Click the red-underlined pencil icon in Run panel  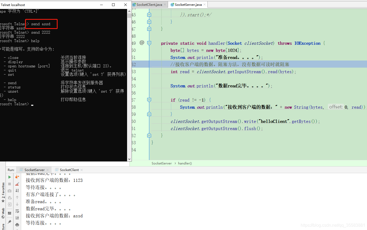tap(17, 184)
